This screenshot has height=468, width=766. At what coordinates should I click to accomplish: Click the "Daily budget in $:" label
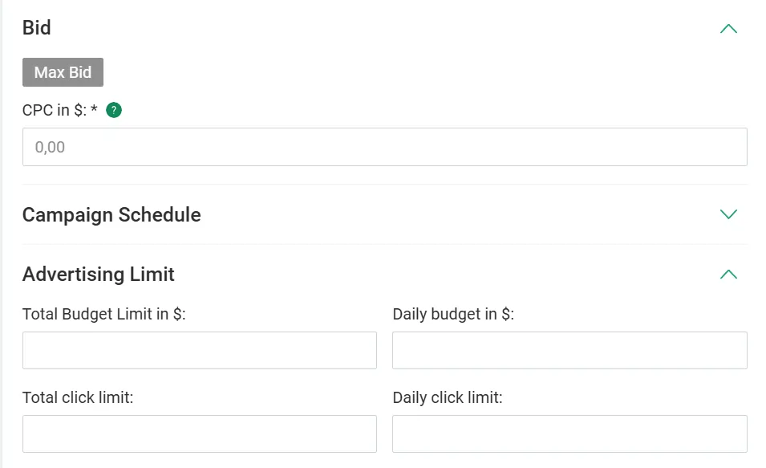453,315
